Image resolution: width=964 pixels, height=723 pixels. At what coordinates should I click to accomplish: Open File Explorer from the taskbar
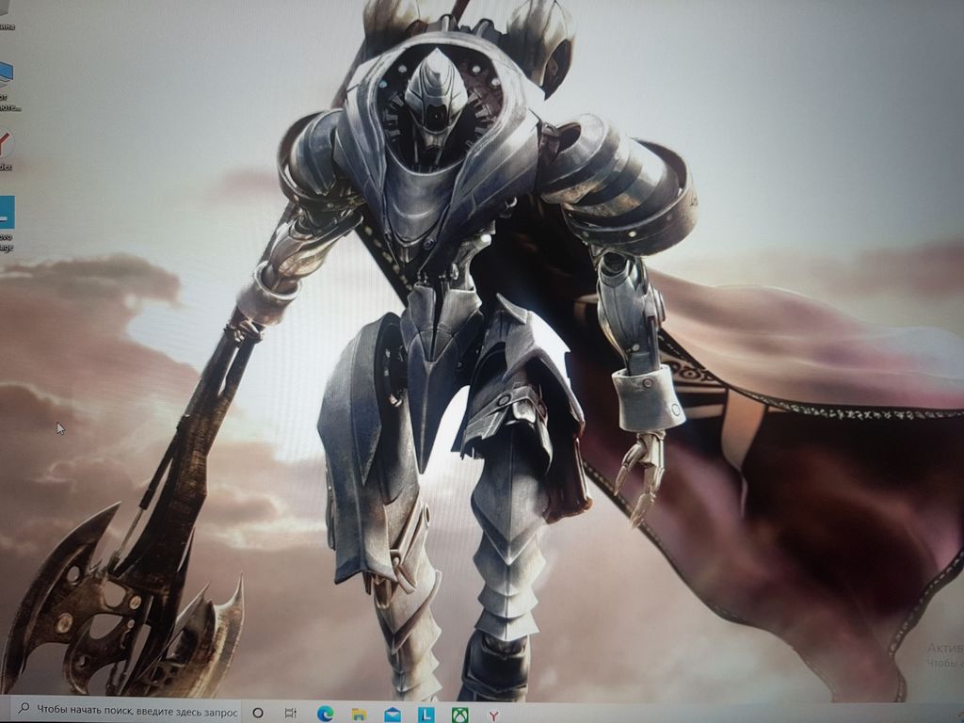coord(359,715)
